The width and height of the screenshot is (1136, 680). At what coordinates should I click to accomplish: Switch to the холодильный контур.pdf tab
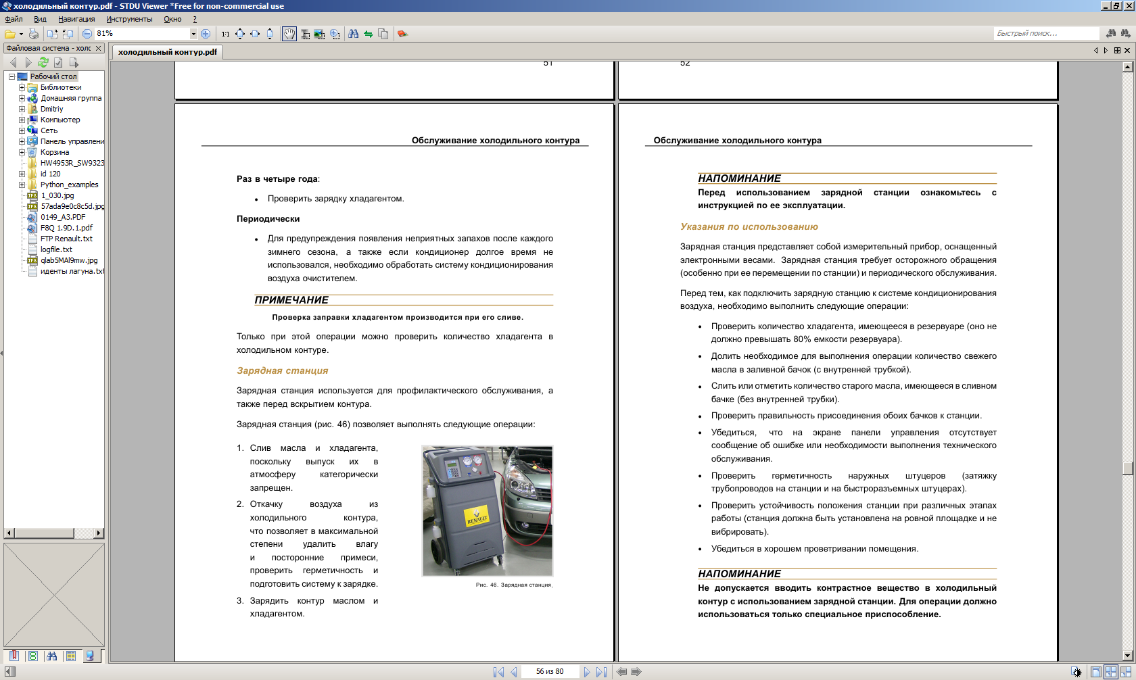[168, 52]
